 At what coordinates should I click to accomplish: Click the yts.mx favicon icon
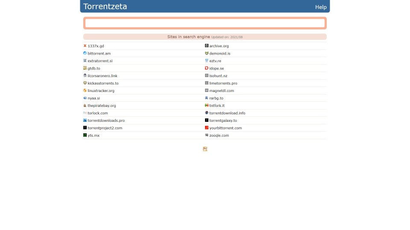pos(85,135)
